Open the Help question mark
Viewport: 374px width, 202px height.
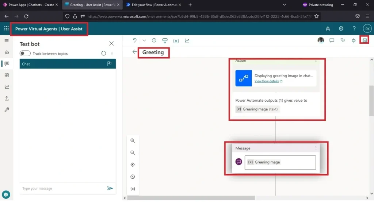coord(354,28)
